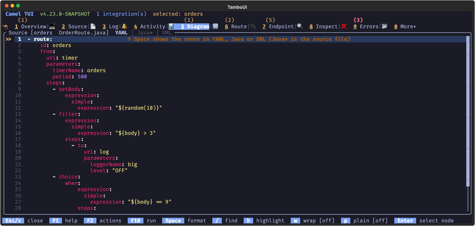Click 'Source [orders OrderRoute.java]' panel title

[58, 33]
